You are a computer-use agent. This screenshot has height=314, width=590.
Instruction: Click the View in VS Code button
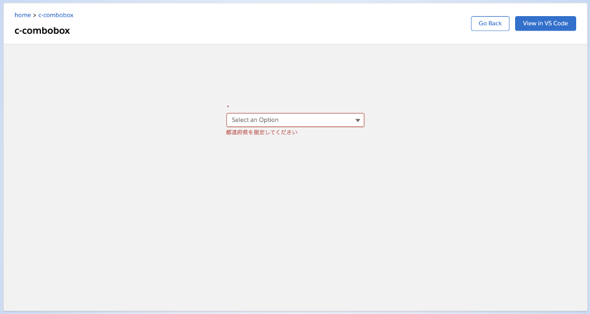click(x=545, y=24)
